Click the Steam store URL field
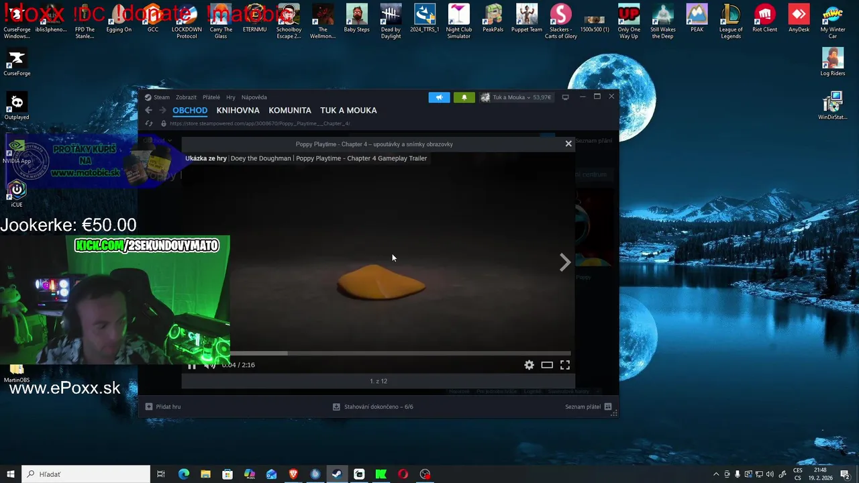The width and height of the screenshot is (859, 483). click(x=260, y=123)
